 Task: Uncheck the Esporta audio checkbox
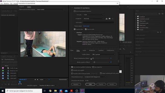click(86, 29)
